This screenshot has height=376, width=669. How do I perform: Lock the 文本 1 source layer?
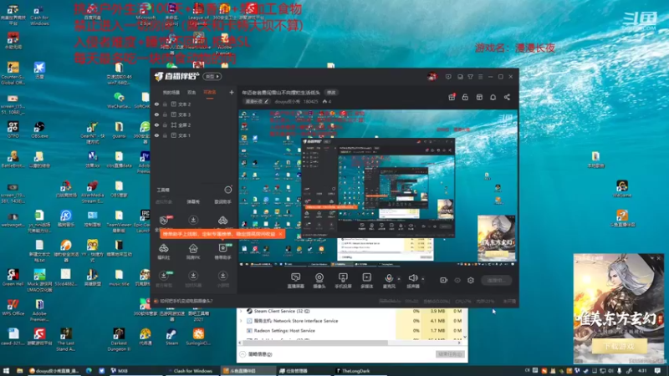click(x=165, y=135)
